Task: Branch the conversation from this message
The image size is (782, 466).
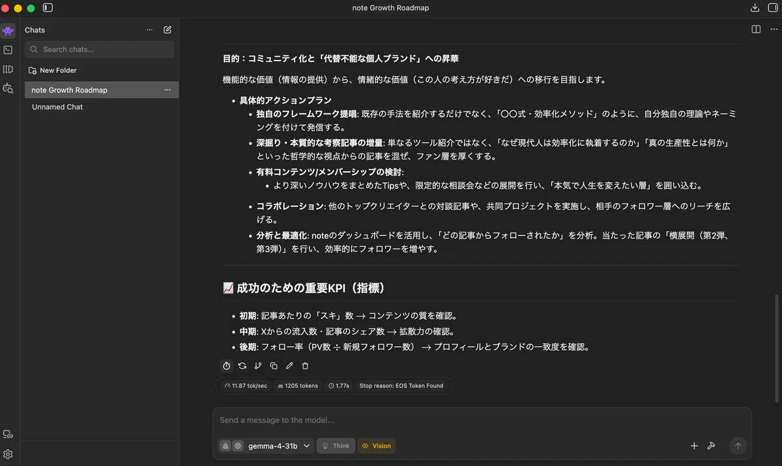Action: coord(258,366)
